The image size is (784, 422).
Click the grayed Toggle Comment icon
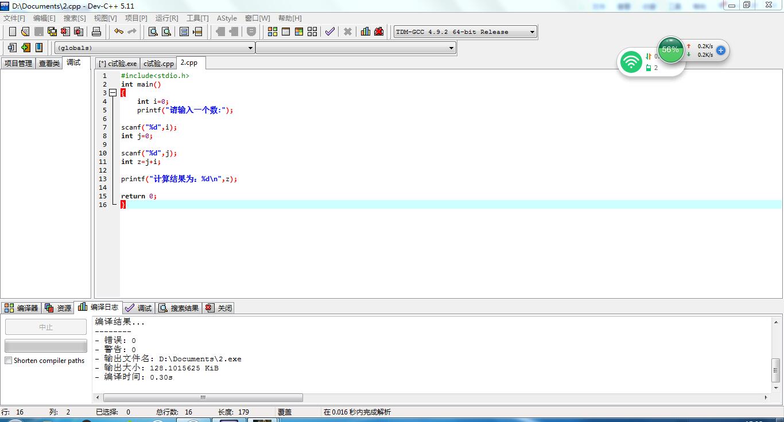click(x=251, y=32)
